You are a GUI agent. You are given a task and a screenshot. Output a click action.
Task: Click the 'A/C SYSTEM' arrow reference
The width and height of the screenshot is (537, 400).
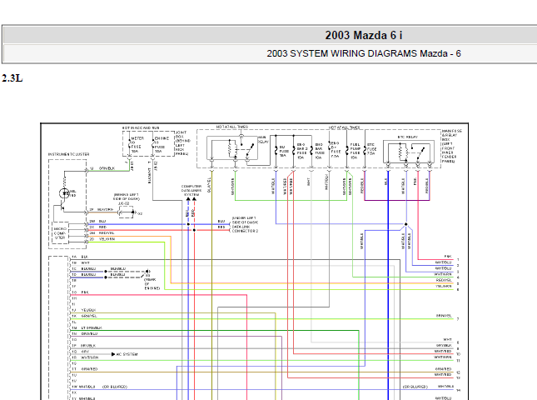pos(125,354)
